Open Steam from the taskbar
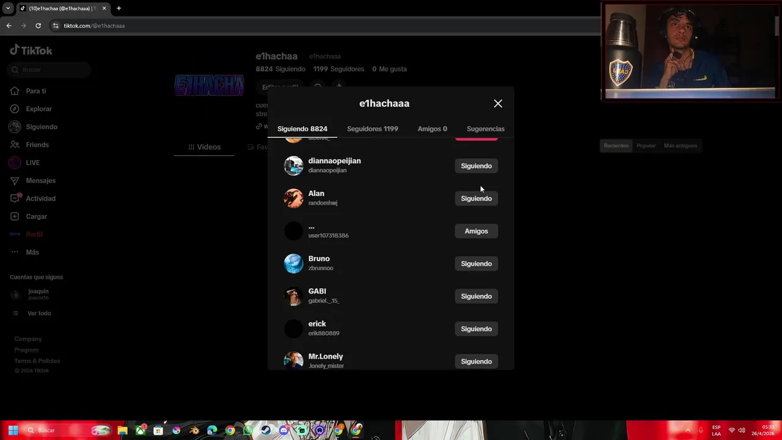The width and height of the screenshot is (782, 440). coord(266,430)
